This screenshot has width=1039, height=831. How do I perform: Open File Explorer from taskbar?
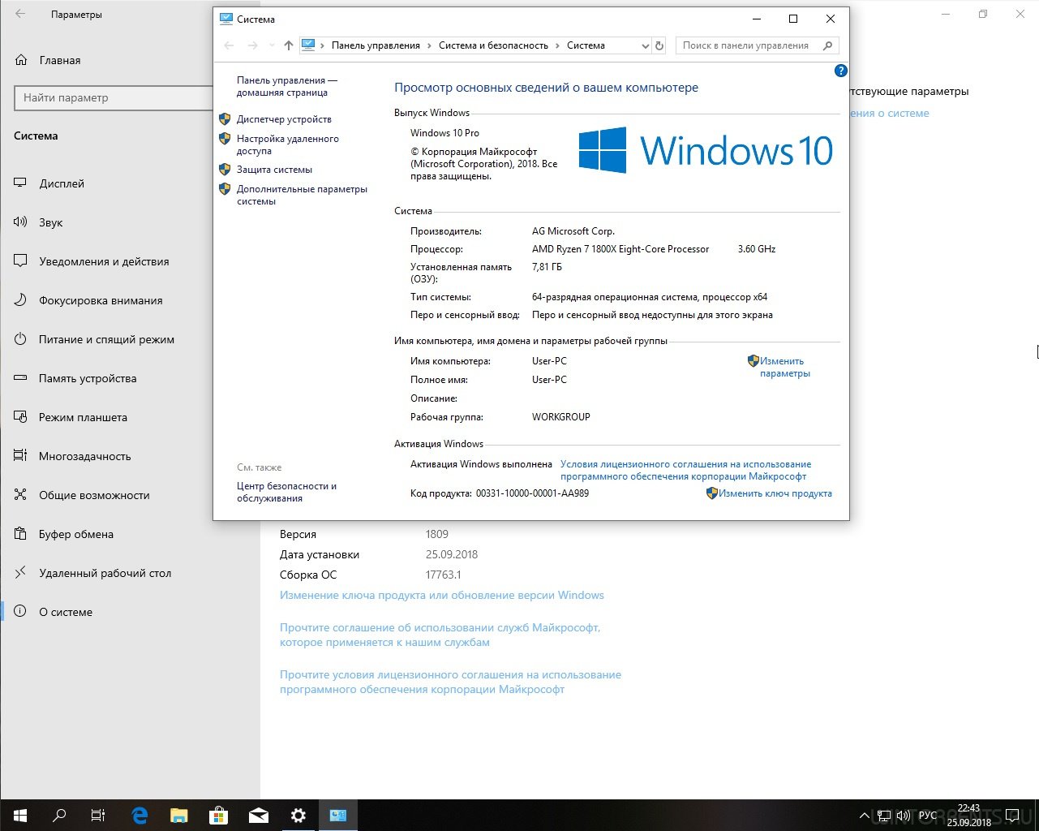tap(179, 816)
